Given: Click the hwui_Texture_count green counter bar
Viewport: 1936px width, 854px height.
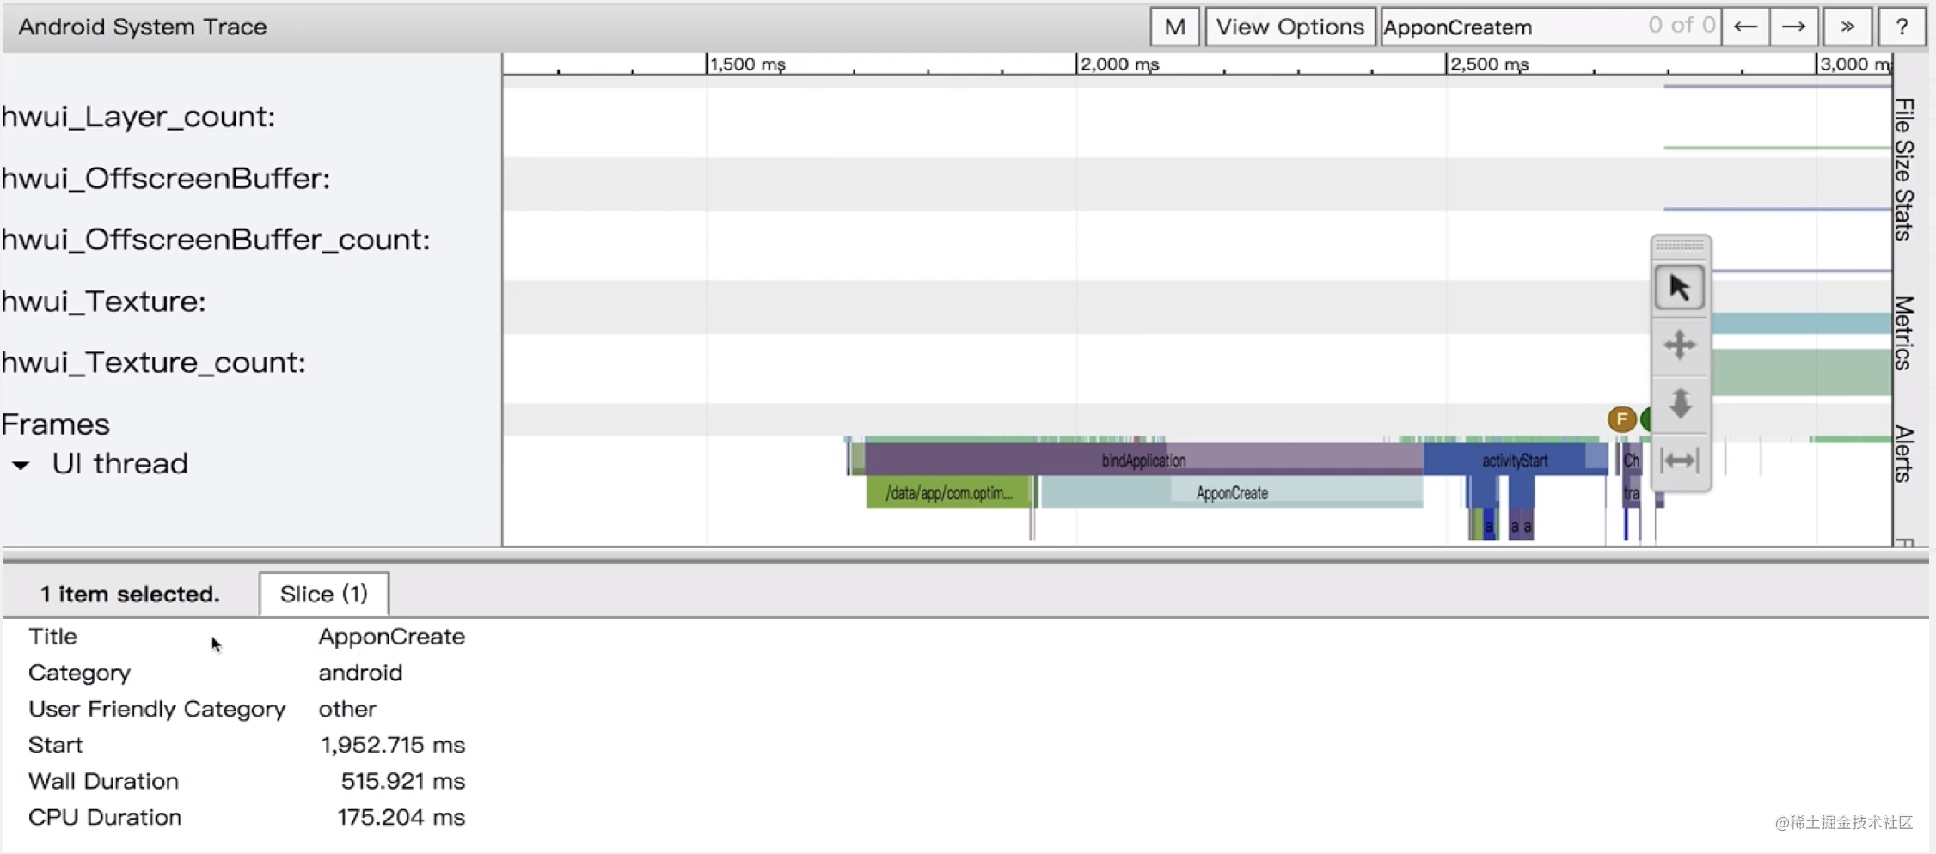Looking at the screenshot, I should [x=1802, y=372].
